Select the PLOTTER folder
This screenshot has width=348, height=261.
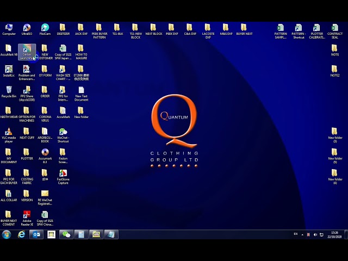pos(27,154)
